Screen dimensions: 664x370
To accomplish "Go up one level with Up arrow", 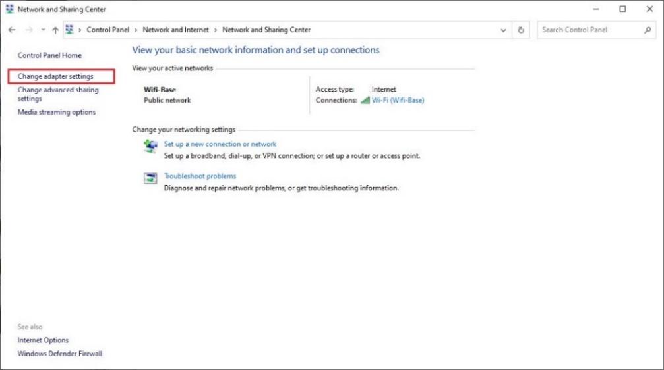I will pyautogui.click(x=55, y=30).
